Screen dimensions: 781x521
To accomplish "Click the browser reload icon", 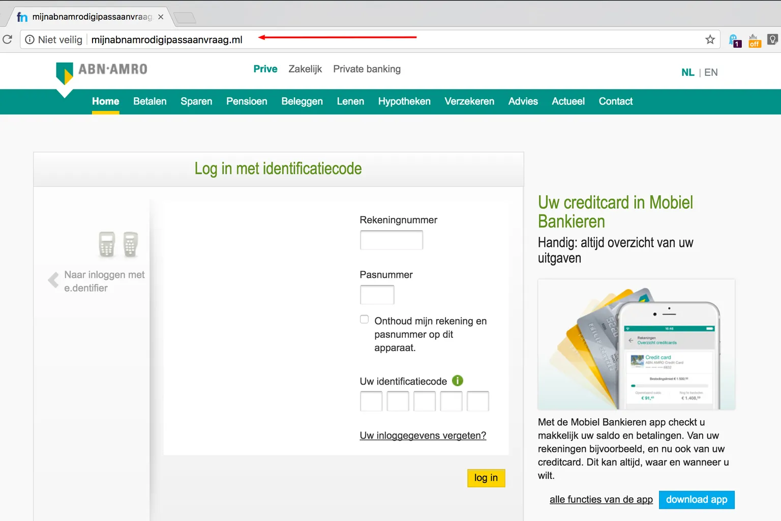I will tap(8, 39).
